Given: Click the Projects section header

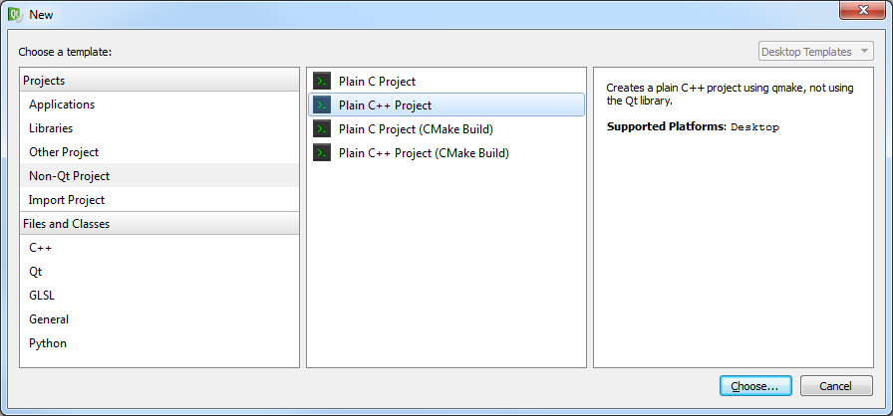Looking at the screenshot, I should click(45, 81).
